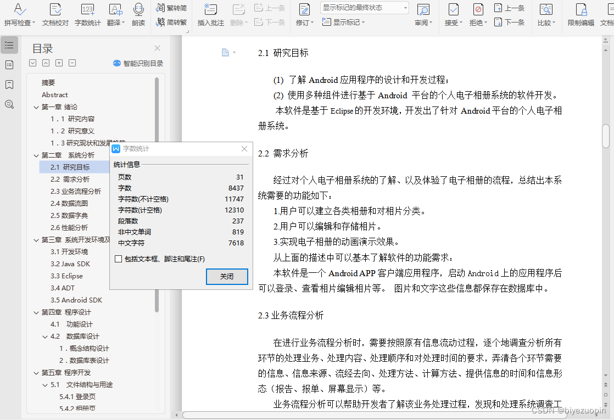
Task: Select 1.2 研究意义 in the outline
Action: [72, 131]
